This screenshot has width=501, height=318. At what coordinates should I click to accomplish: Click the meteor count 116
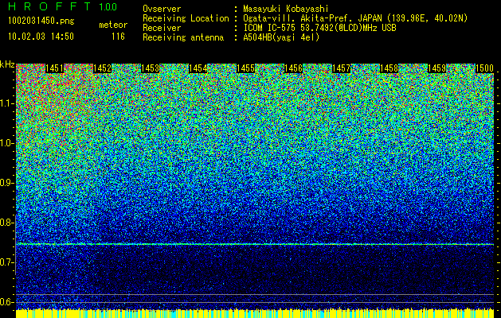click(118, 37)
